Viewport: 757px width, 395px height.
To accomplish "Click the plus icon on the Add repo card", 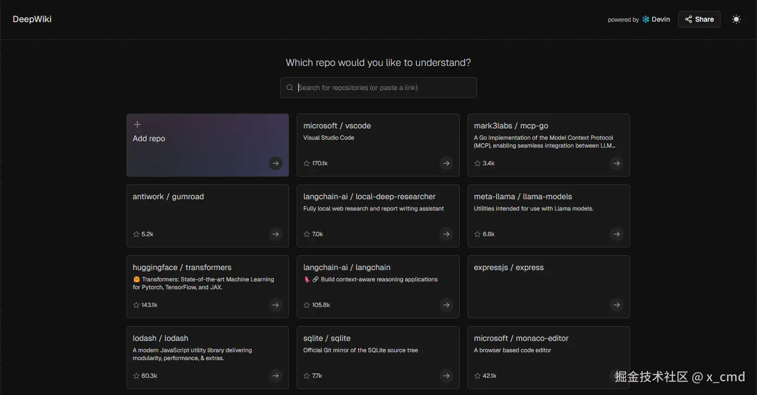I will point(137,124).
